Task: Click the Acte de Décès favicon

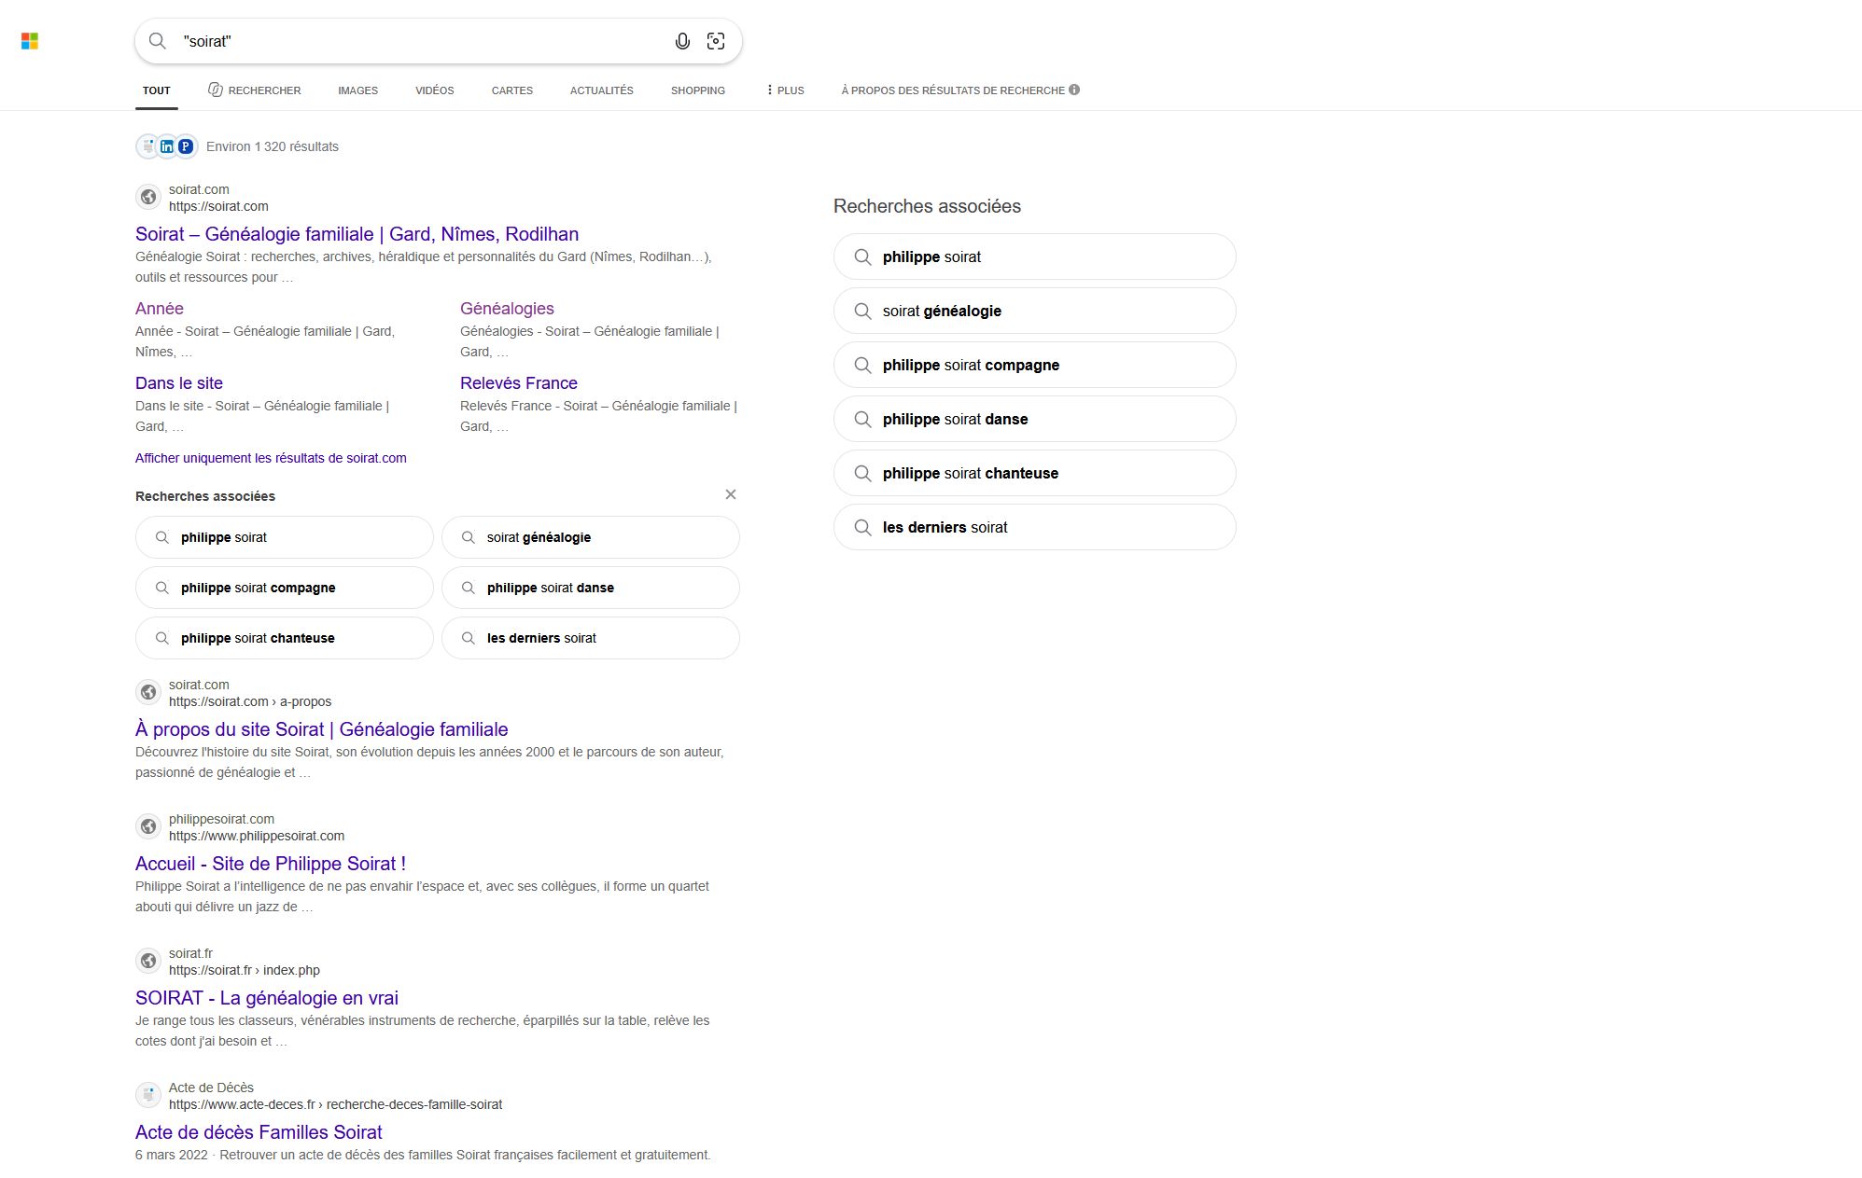Action: (x=148, y=1095)
